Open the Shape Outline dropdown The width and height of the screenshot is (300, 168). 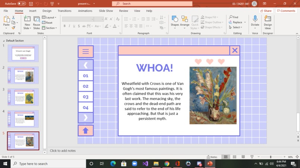pyautogui.click(x=212, y=22)
